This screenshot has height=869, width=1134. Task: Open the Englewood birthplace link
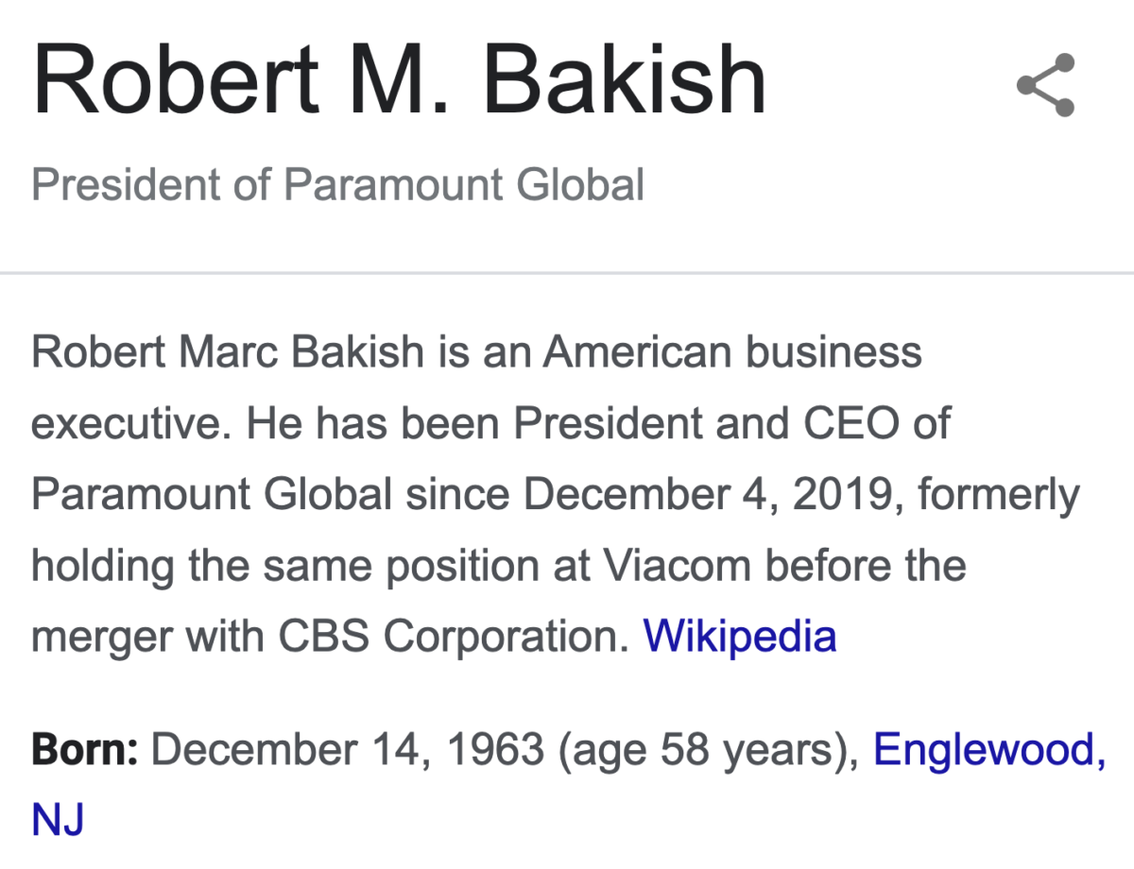click(989, 750)
